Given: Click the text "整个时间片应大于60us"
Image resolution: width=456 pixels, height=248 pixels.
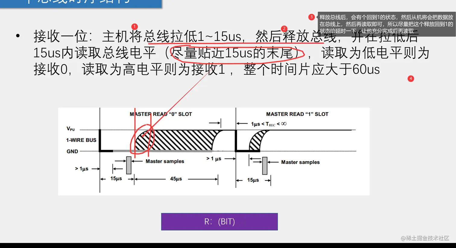Looking at the screenshot, I should tap(312, 69).
